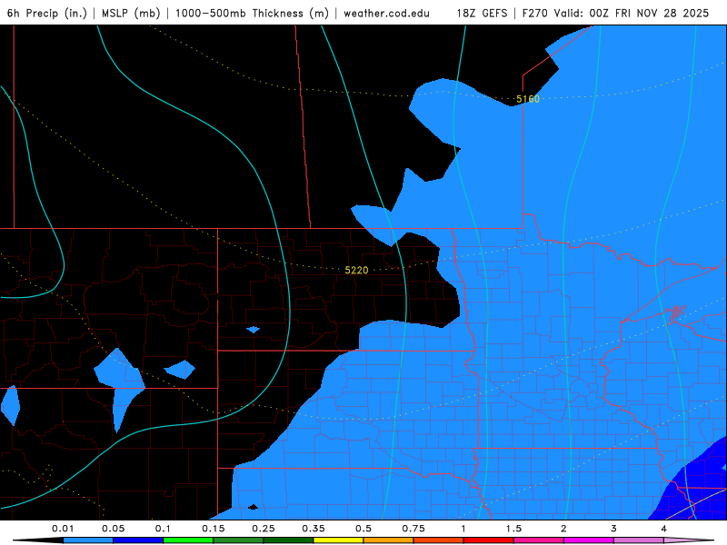727x545 pixels.
Task: Click the bright green 0.1 legend color swatch
Action: pos(188,540)
